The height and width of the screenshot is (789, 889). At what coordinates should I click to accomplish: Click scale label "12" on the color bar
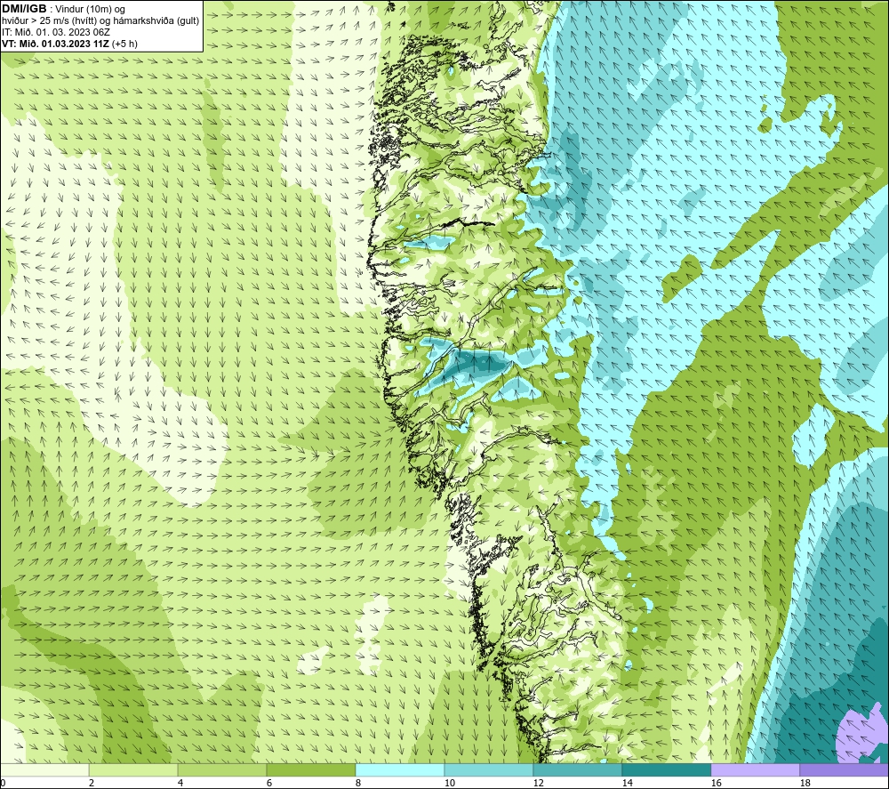538,783
